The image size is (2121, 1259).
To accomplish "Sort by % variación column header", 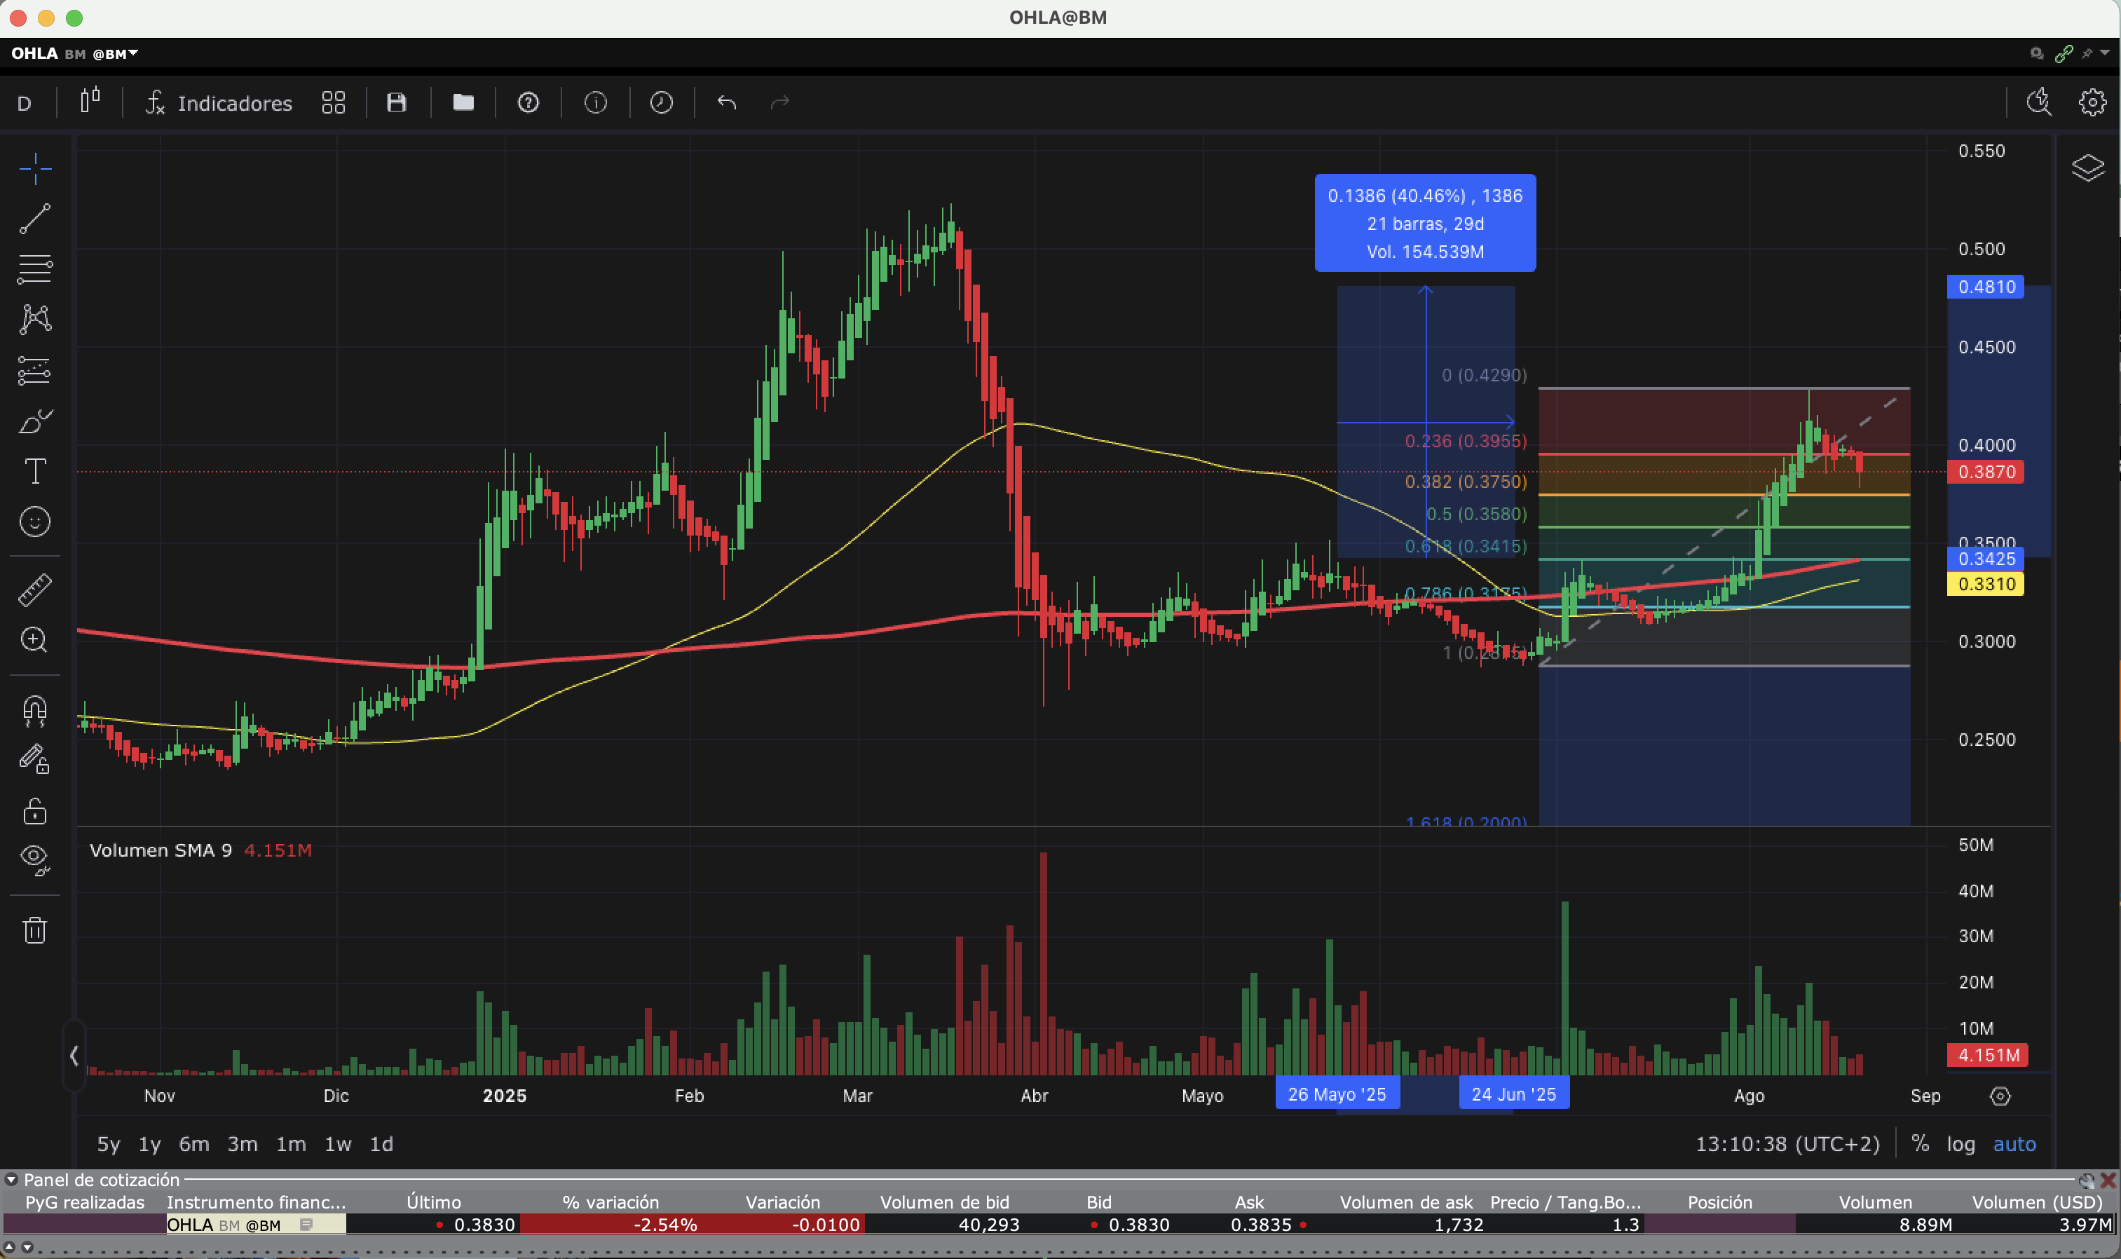I will point(610,1202).
